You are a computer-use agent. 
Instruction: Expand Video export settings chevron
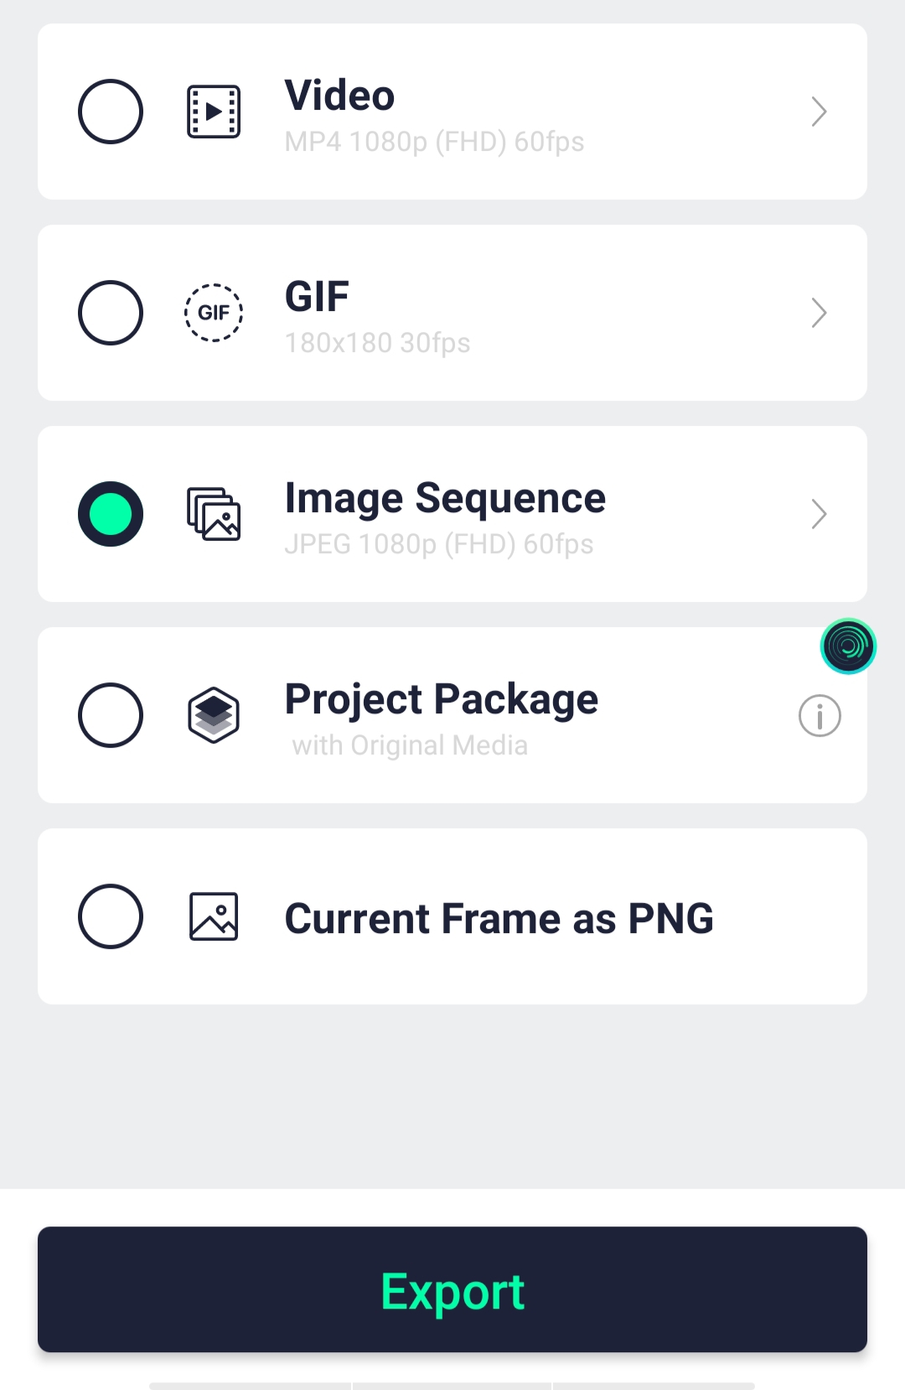click(819, 112)
